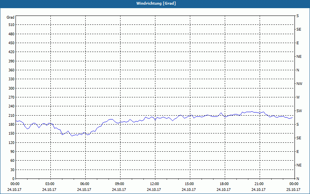Select the 270 value on degree axis
The image size is (310, 194).
[x=12, y=97]
